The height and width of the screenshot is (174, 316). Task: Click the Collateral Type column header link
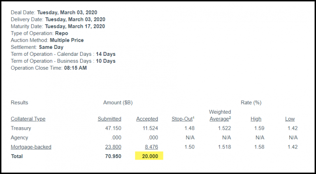28,119
